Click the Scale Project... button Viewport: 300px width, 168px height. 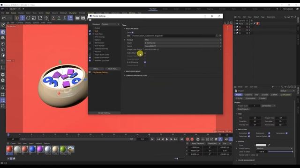(243, 109)
